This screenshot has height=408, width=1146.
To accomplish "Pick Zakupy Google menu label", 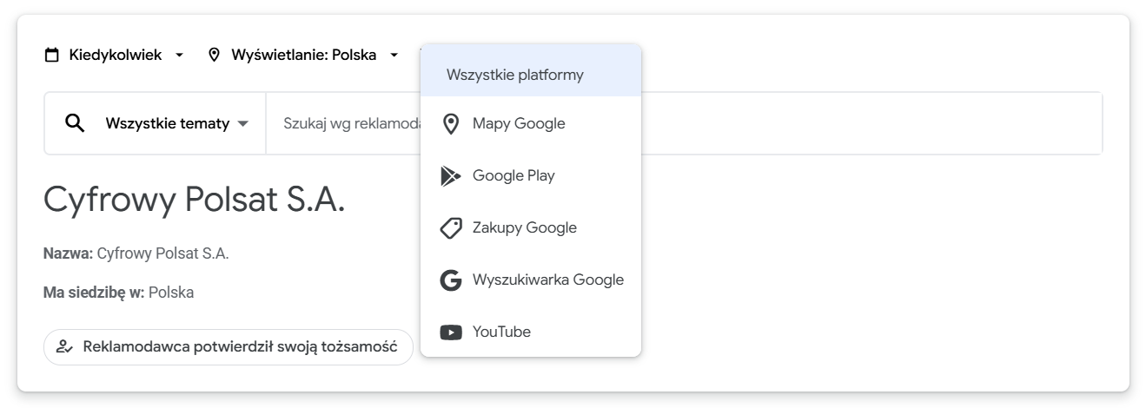I will click(525, 228).
